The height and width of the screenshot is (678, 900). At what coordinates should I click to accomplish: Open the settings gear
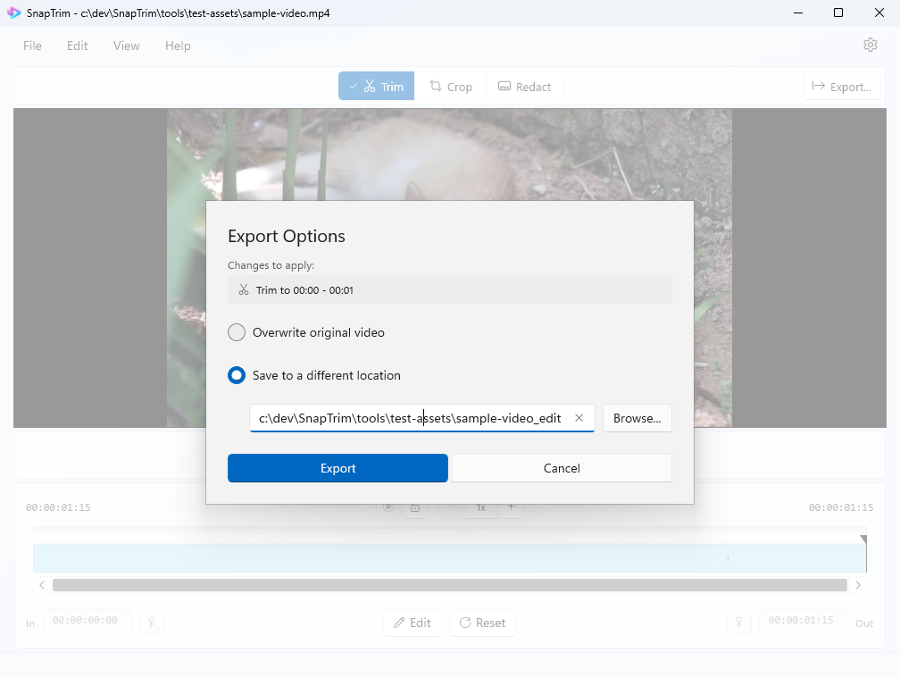pyautogui.click(x=871, y=44)
